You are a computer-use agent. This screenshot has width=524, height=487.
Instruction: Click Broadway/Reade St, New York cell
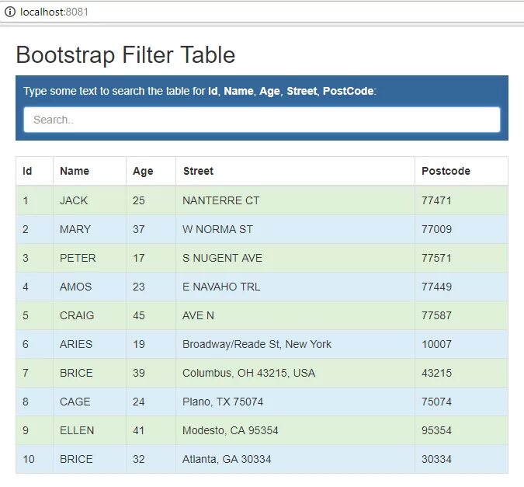tap(257, 344)
